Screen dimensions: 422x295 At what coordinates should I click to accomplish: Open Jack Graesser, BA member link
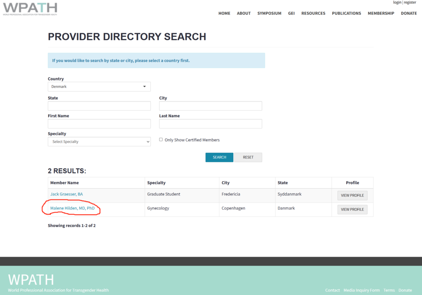point(66,194)
